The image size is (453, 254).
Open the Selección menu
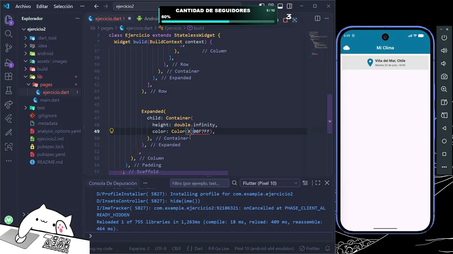[x=63, y=6]
